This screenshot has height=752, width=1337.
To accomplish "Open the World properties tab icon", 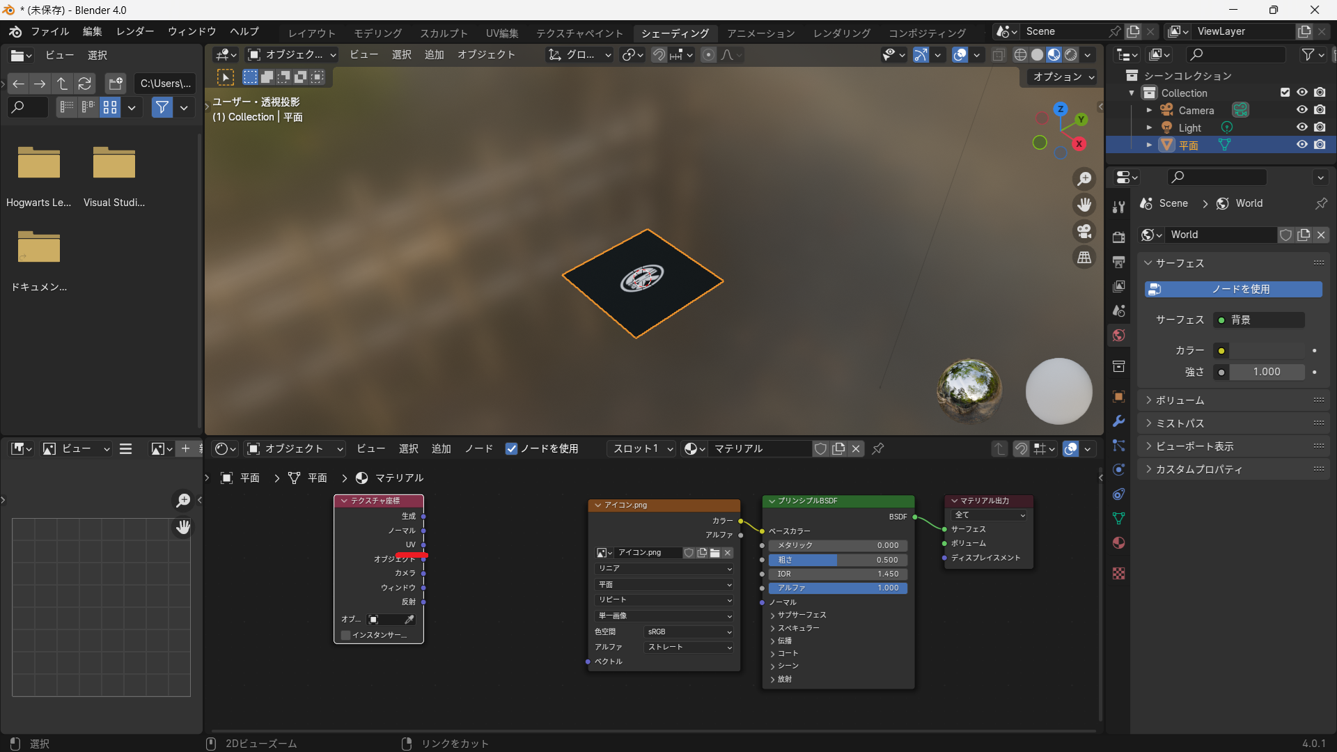I will (x=1119, y=336).
